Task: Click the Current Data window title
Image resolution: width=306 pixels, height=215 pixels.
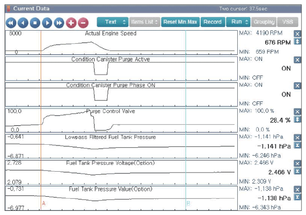Action: pyautogui.click(x=32, y=9)
